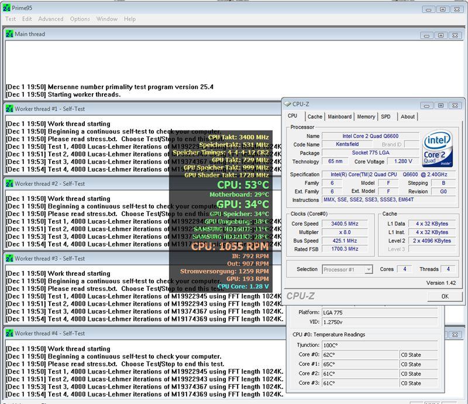This screenshot has height=404, width=468.
Task: Open the Help menu in Prime95
Action: tap(130, 19)
